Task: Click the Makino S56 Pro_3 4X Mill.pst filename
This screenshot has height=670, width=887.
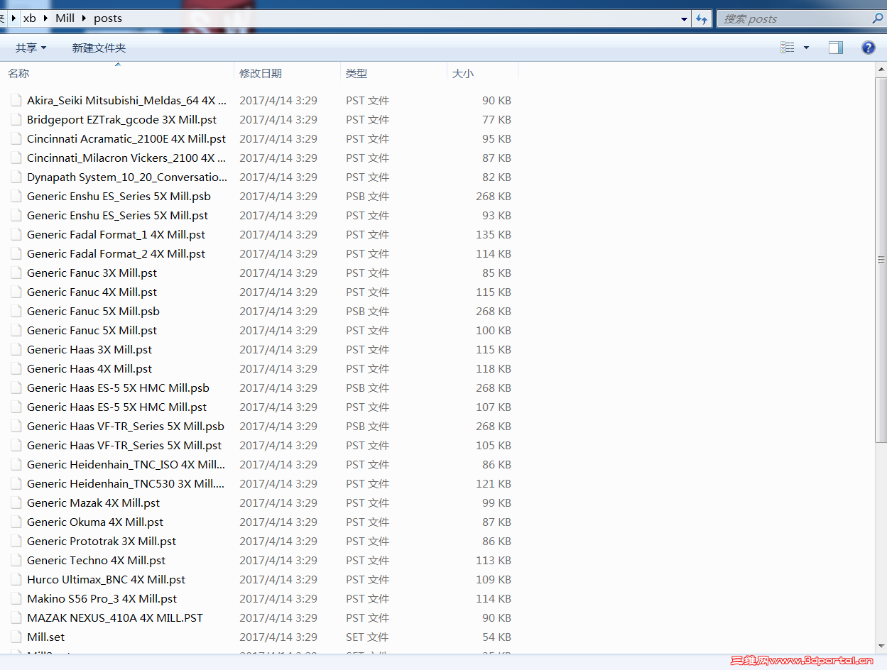Action: click(x=102, y=598)
